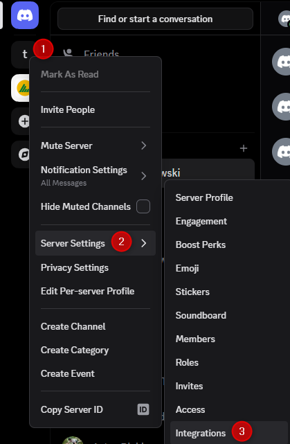Open Soundboard settings in the submenu
Viewport: 290px width, 444px height.
point(229,315)
